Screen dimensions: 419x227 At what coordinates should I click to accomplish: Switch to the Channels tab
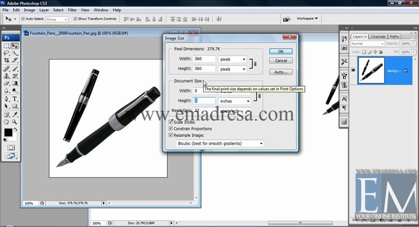[378, 37]
